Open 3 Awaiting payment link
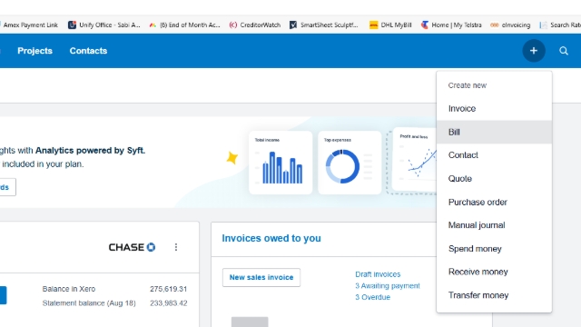This screenshot has width=581, height=327. pos(388,286)
